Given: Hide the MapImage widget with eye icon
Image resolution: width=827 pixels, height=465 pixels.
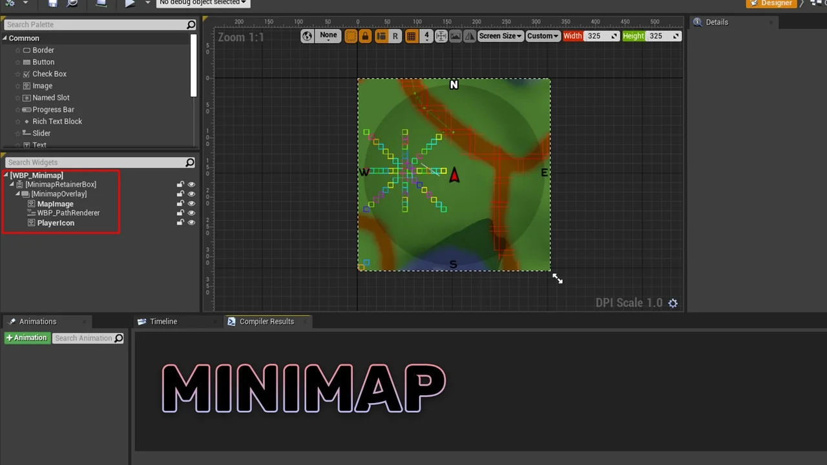Looking at the screenshot, I should (191, 203).
